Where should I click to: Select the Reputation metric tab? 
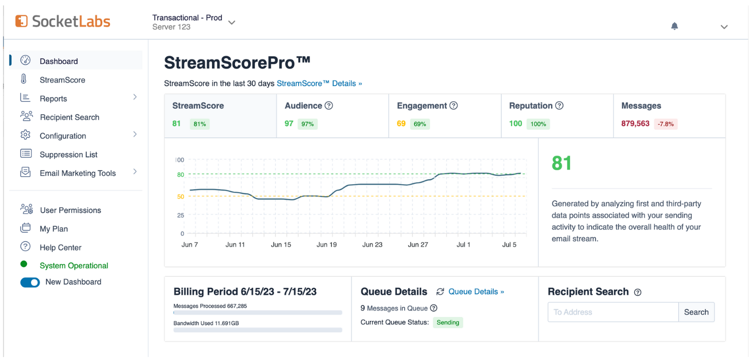click(557, 116)
